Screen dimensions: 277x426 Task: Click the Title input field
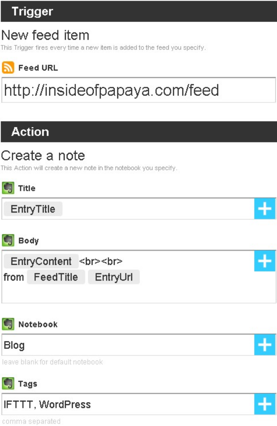coord(157,209)
